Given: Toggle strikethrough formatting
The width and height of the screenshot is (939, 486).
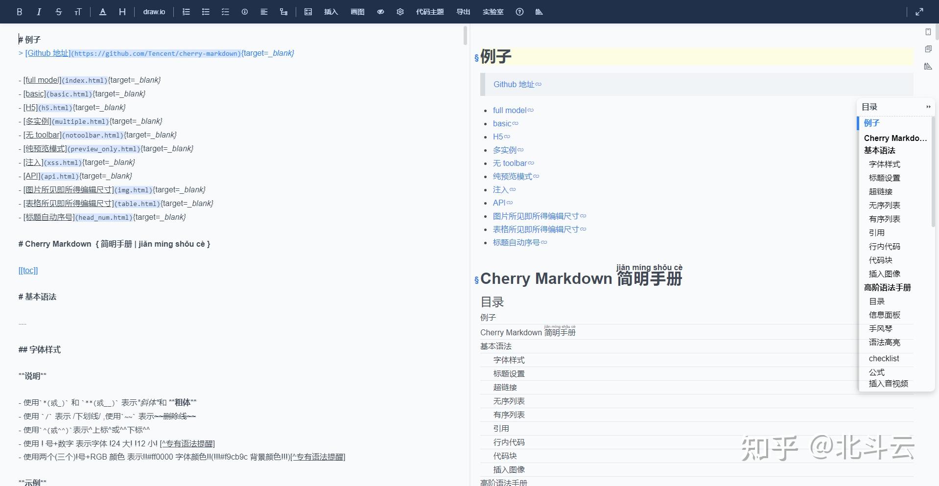Looking at the screenshot, I should [59, 12].
